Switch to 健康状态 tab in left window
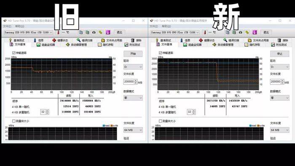Screen dimensions: 295x166 click(x=60, y=40)
